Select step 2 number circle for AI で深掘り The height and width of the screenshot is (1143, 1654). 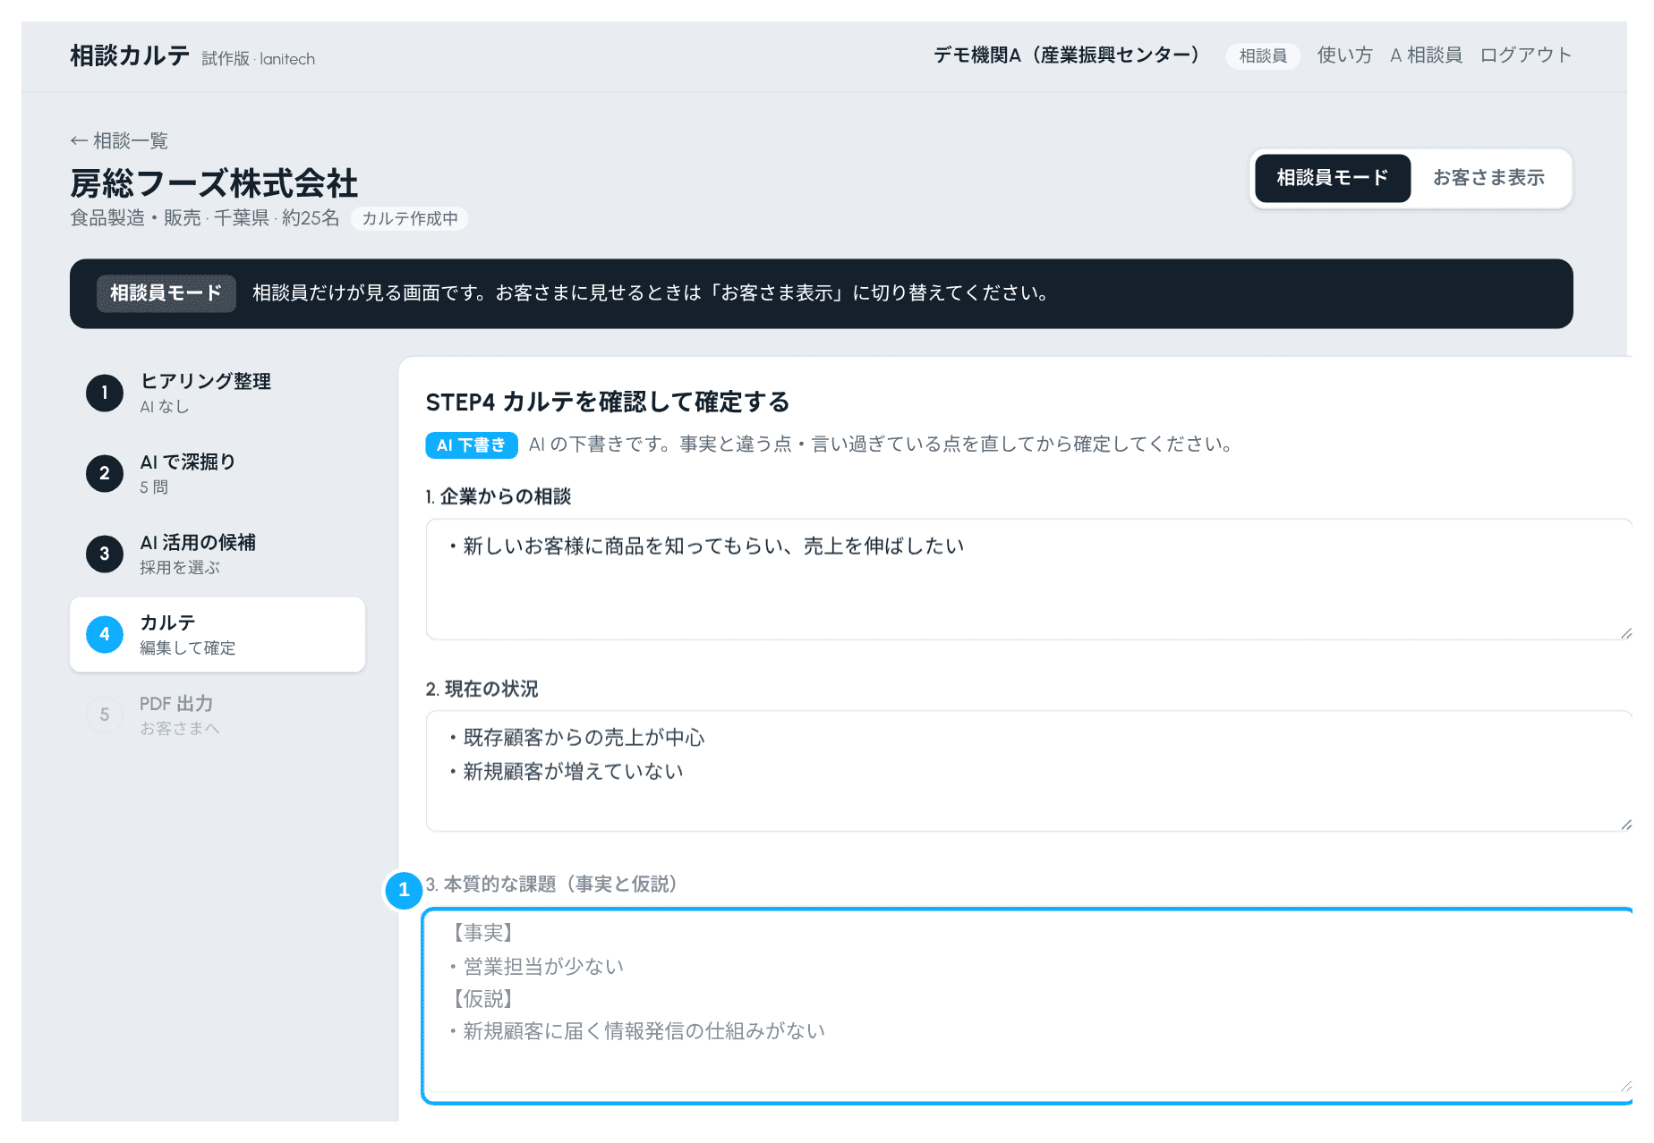[105, 473]
